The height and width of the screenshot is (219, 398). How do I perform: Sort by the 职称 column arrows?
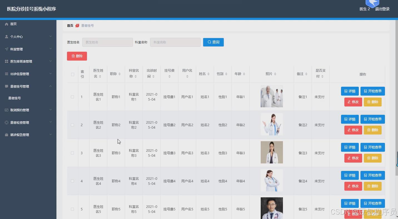[120, 74]
